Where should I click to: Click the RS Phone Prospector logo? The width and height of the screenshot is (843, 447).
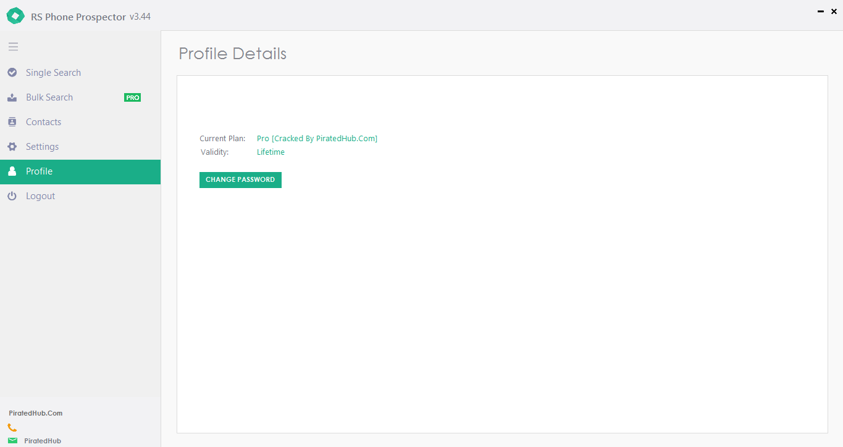point(15,16)
